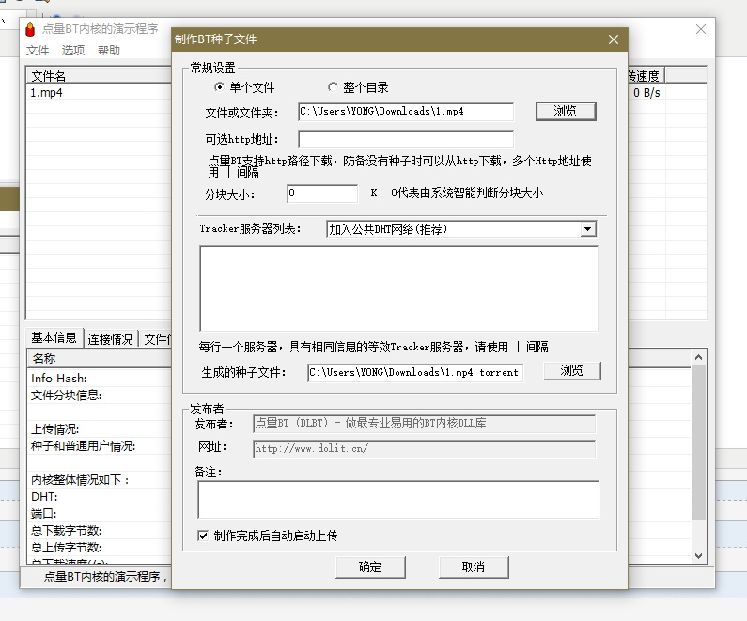Image resolution: width=747 pixels, height=621 pixels.
Task: Click the 发布者 publisher field
Action: click(424, 424)
